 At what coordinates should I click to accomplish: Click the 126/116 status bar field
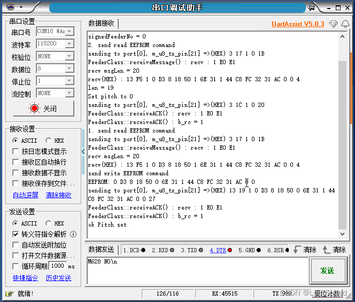click(x=168, y=293)
